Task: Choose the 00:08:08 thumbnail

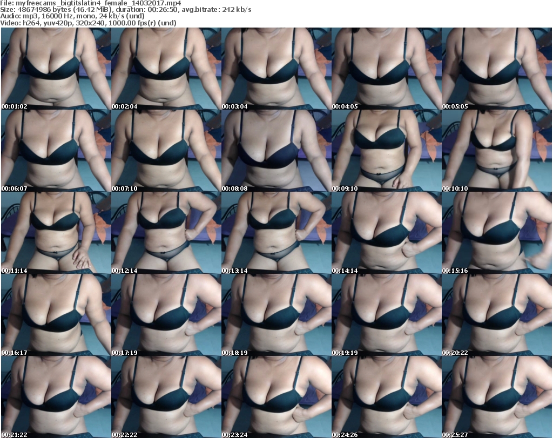Action: (276, 151)
